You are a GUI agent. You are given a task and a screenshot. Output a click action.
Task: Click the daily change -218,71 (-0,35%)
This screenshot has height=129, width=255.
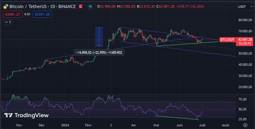pyautogui.click(x=190, y=7)
